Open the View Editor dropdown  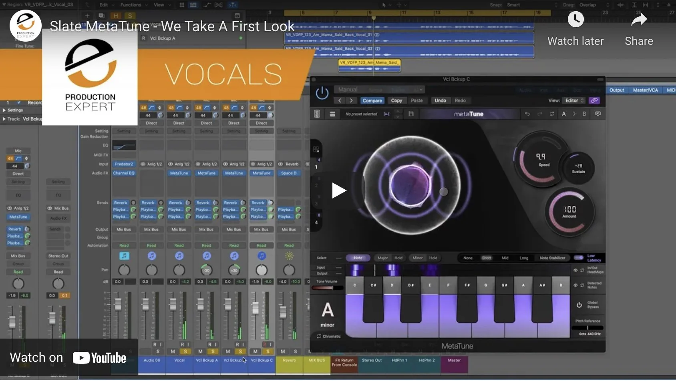click(x=574, y=100)
